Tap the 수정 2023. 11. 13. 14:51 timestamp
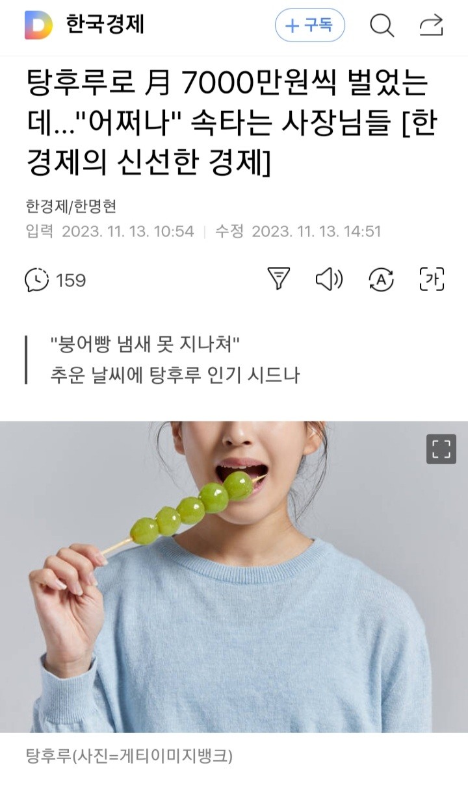This screenshot has height=785, width=468. click(x=298, y=231)
